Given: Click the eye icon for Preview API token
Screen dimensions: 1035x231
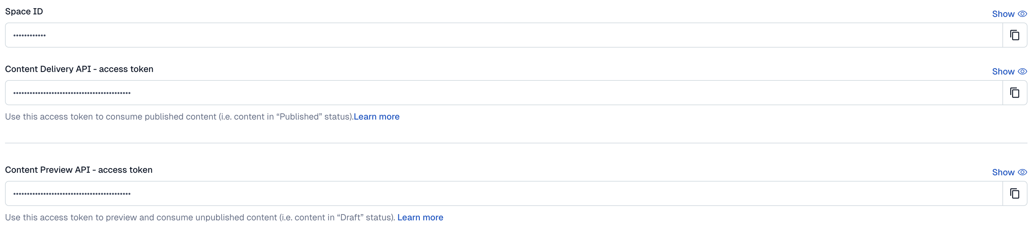Looking at the screenshot, I should point(1022,172).
